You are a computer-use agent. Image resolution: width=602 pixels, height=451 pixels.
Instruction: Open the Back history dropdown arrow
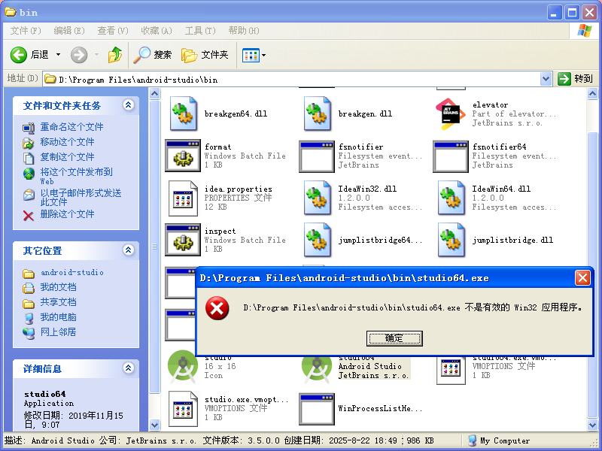(59, 55)
